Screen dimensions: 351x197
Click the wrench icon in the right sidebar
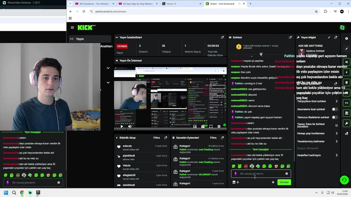[347, 123]
